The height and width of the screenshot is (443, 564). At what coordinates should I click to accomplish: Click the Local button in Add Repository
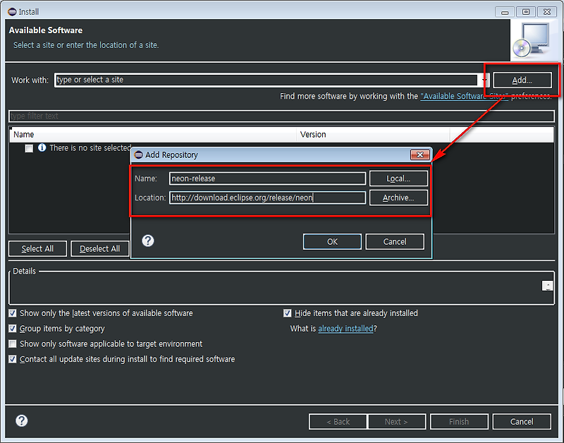point(398,178)
